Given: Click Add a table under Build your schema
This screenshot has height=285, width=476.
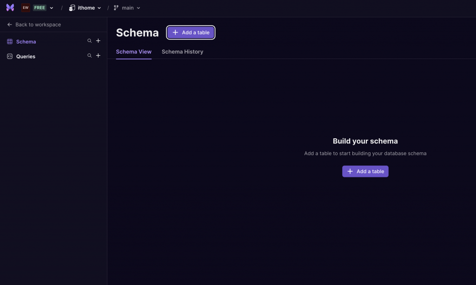Looking at the screenshot, I should click(x=365, y=171).
